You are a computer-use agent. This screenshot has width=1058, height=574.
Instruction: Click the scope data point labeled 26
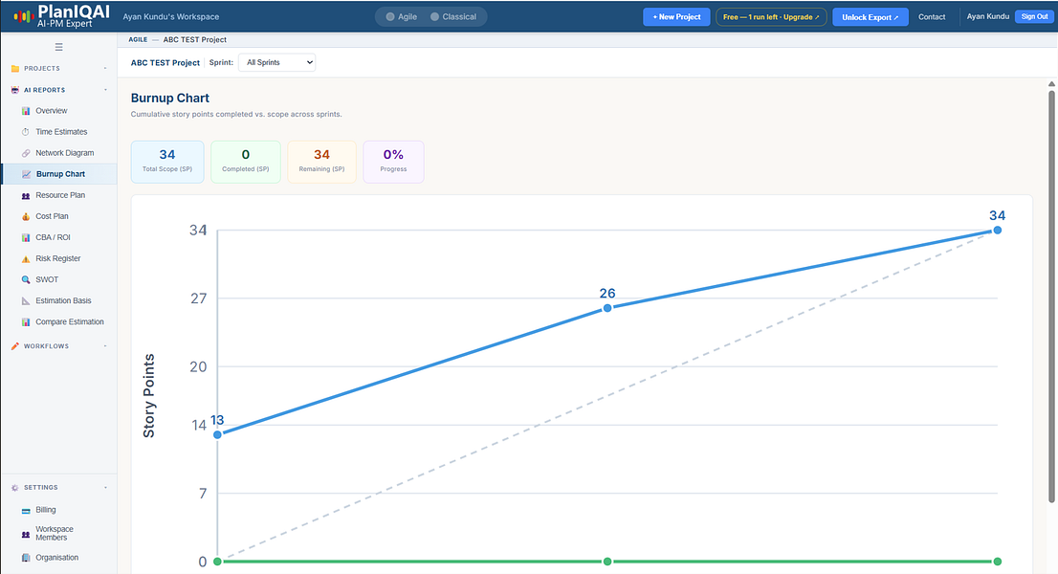607,308
